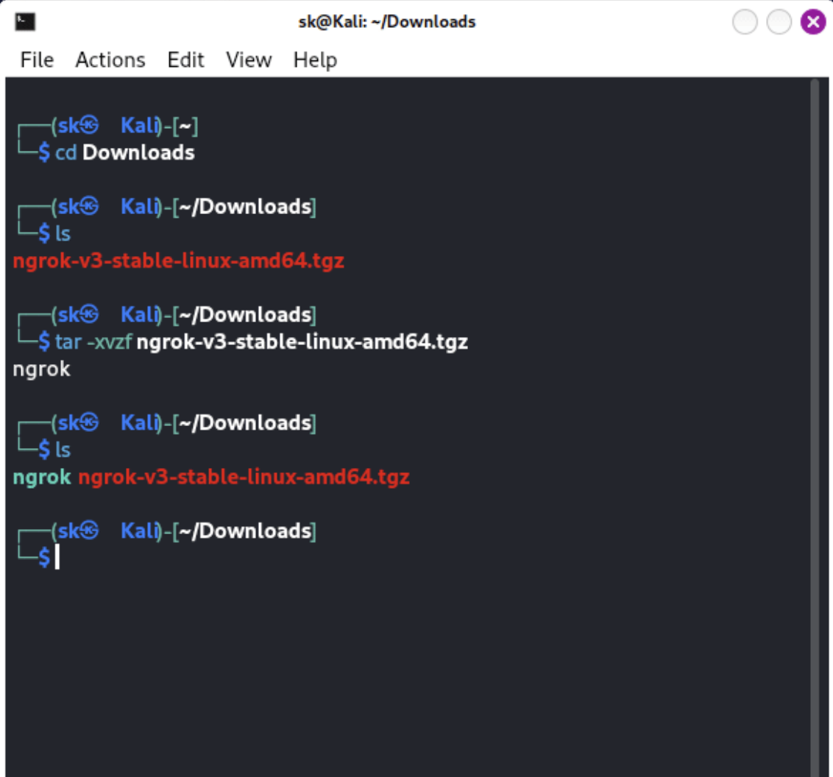Image resolution: width=833 pixels, height=777 pixels.
Task: Click the window title 'sk@Kali: ~/Downloads'
Action: pos(382,22)
